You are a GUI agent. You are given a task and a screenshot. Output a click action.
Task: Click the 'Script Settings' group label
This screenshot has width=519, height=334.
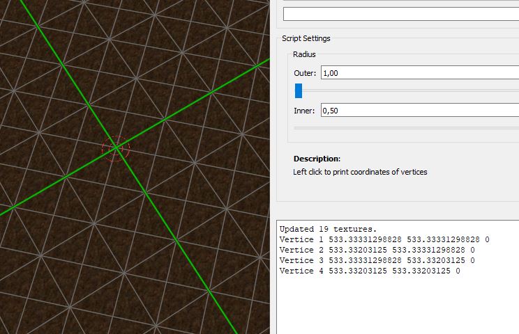[x=306, y=38]
